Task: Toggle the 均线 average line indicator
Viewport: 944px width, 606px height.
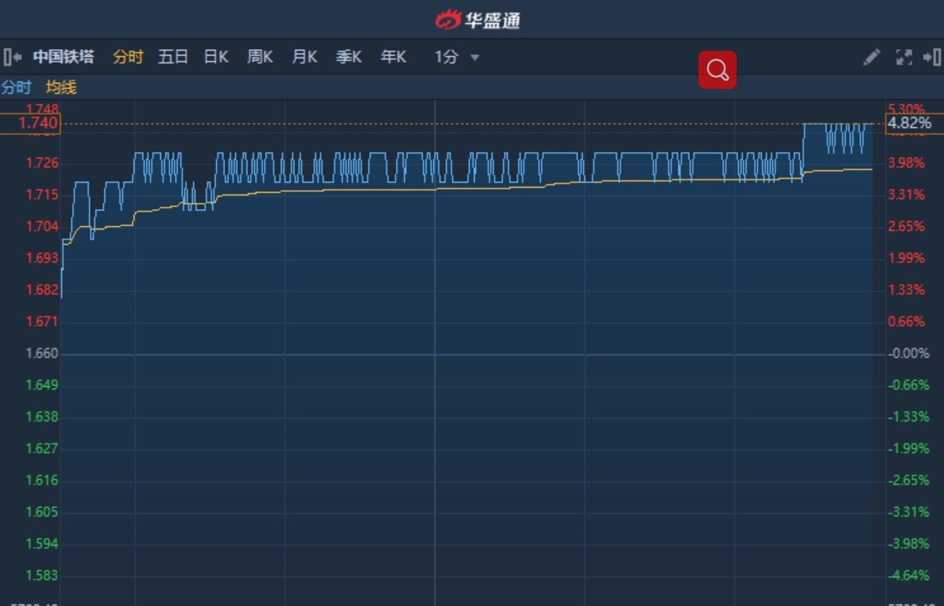Action: click(x=62, y=87)
